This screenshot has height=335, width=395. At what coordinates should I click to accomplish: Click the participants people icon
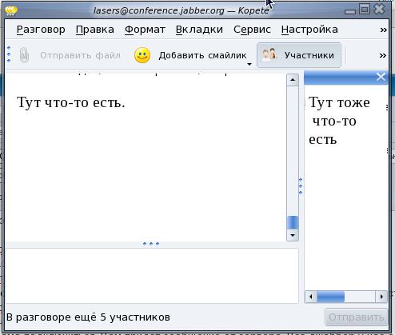(x=269, y=55)
